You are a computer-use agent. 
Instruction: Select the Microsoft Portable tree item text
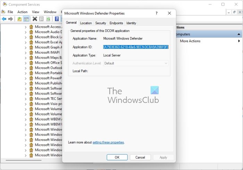pyautogui.click(x=48, y=73)
